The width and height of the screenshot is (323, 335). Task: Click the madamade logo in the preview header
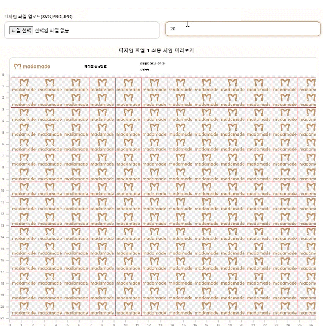[x=32, y=67]
